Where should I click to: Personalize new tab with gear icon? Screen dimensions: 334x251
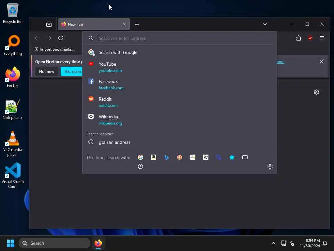coord(316,92)
